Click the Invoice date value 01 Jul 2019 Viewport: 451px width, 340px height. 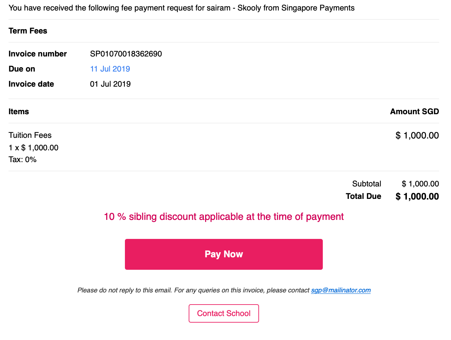(110, 84)
